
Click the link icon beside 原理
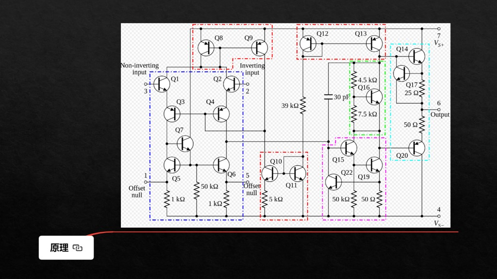(x=78, y=248)
